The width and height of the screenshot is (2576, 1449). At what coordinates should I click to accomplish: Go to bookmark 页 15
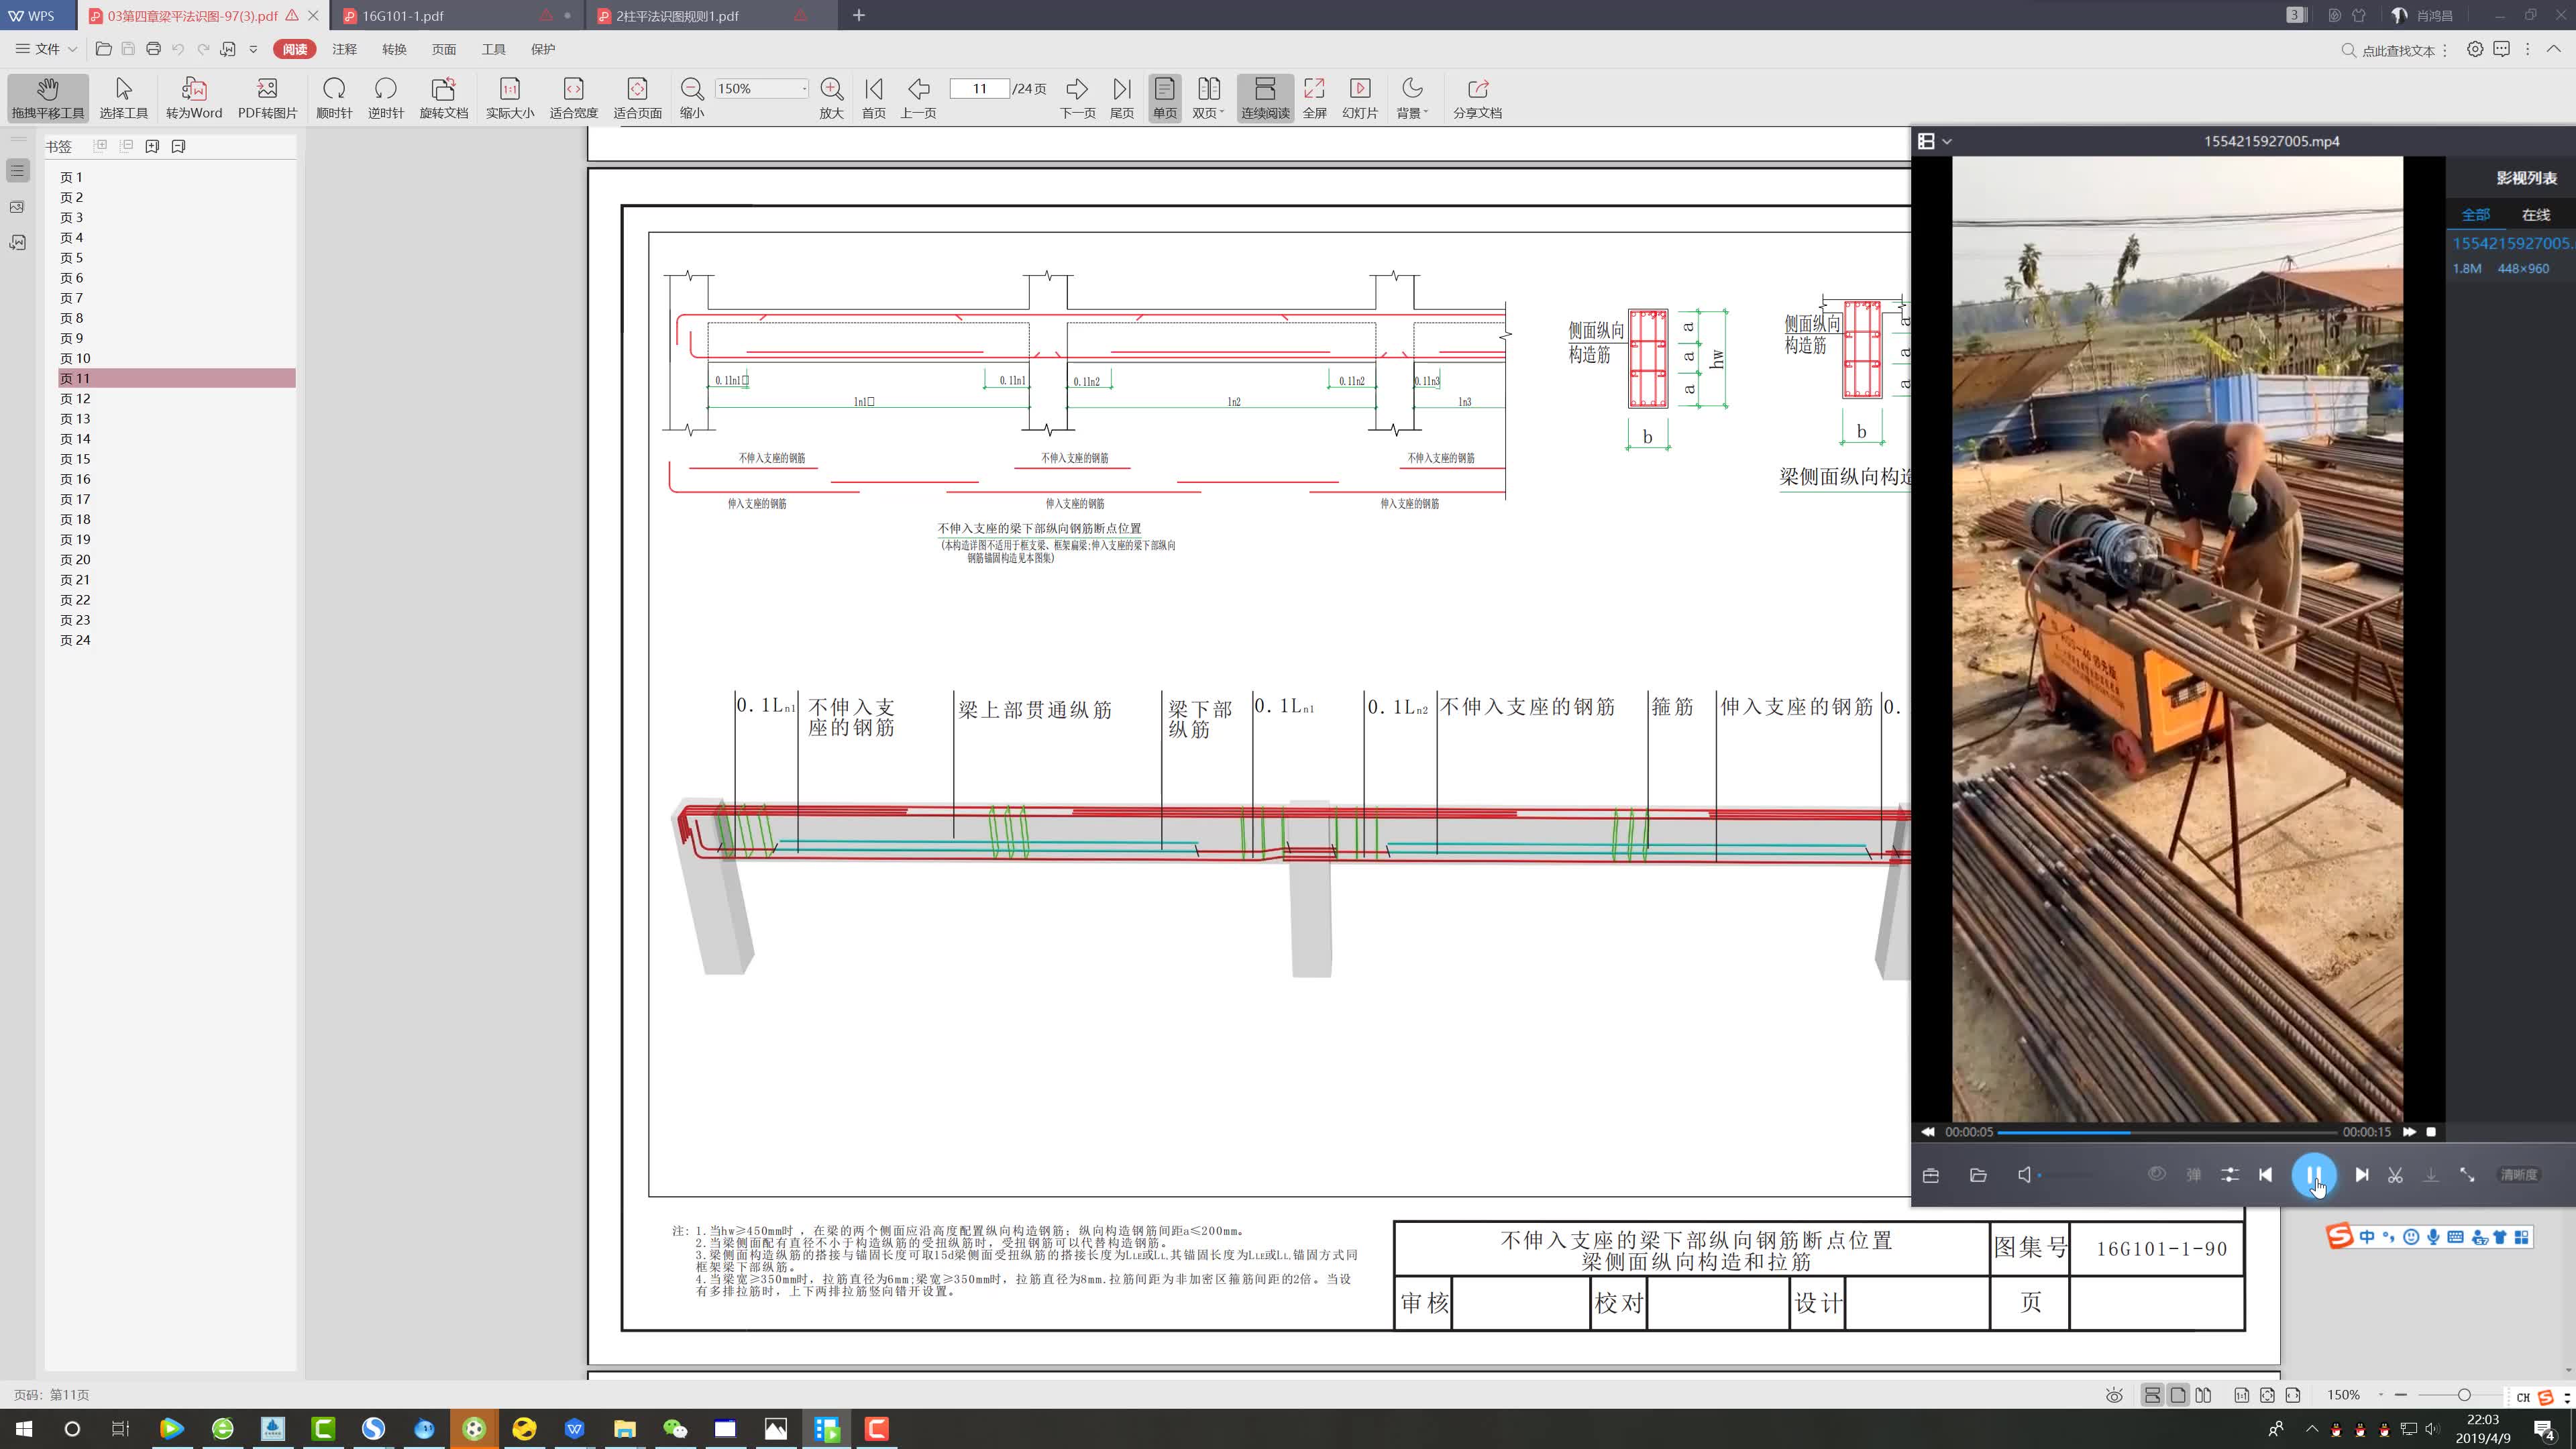(x=75, y=459)
